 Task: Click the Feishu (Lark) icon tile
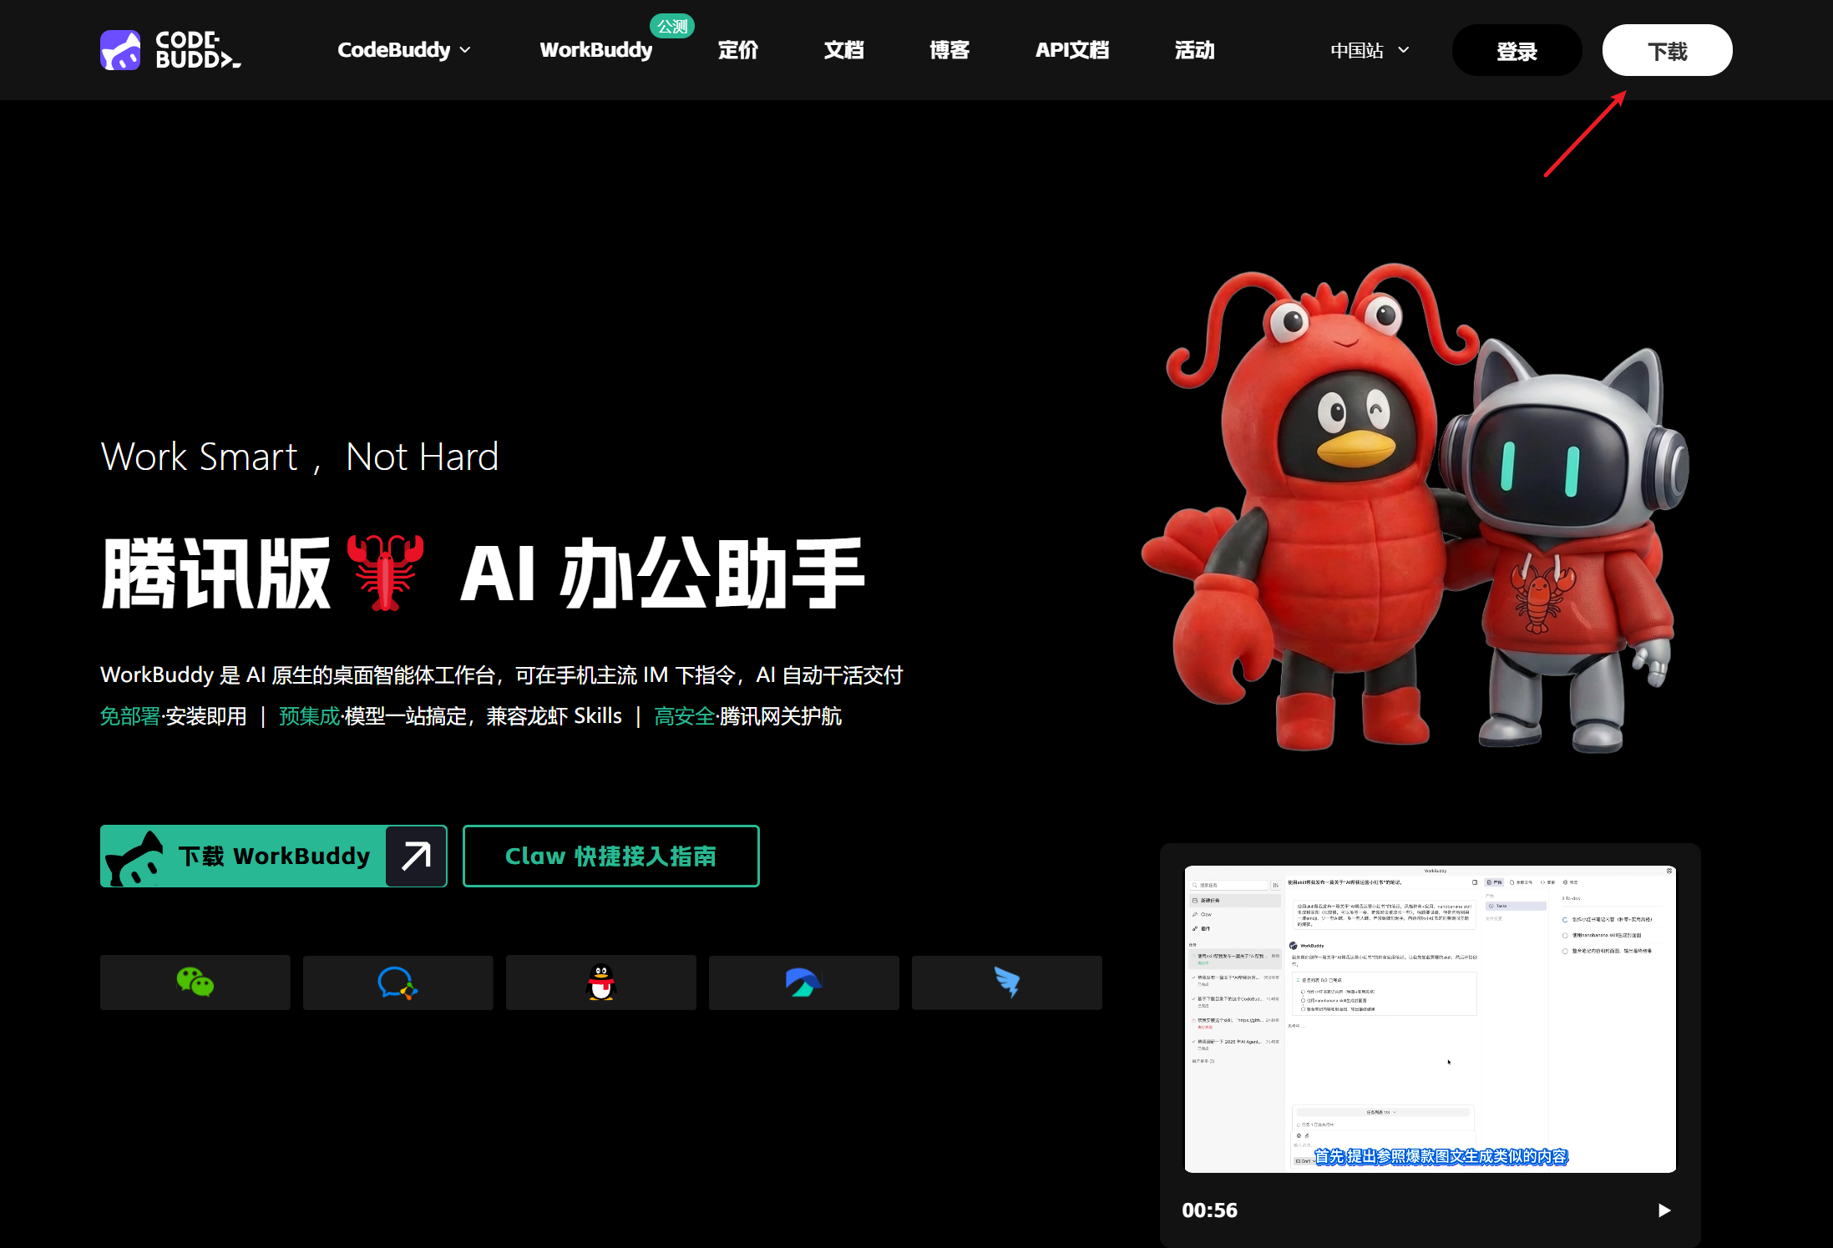(803, 983)
